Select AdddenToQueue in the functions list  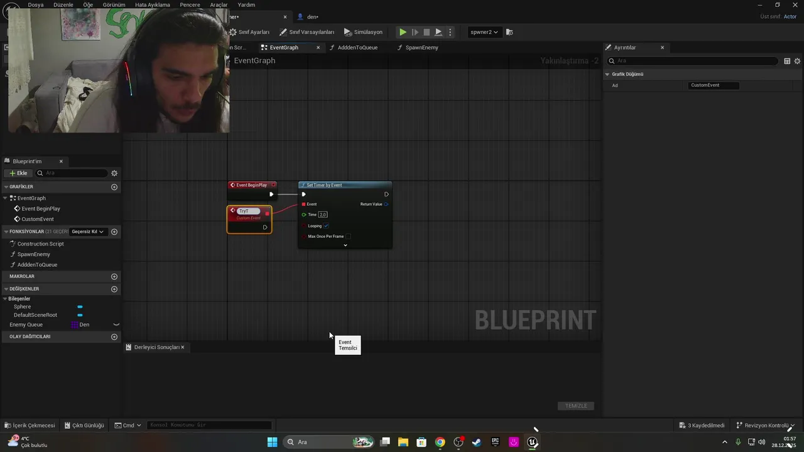37,265
